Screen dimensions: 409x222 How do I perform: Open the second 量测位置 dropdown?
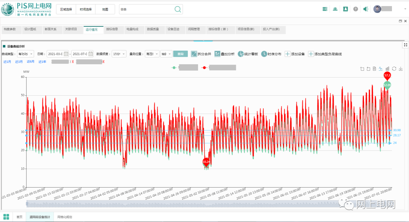166,54
